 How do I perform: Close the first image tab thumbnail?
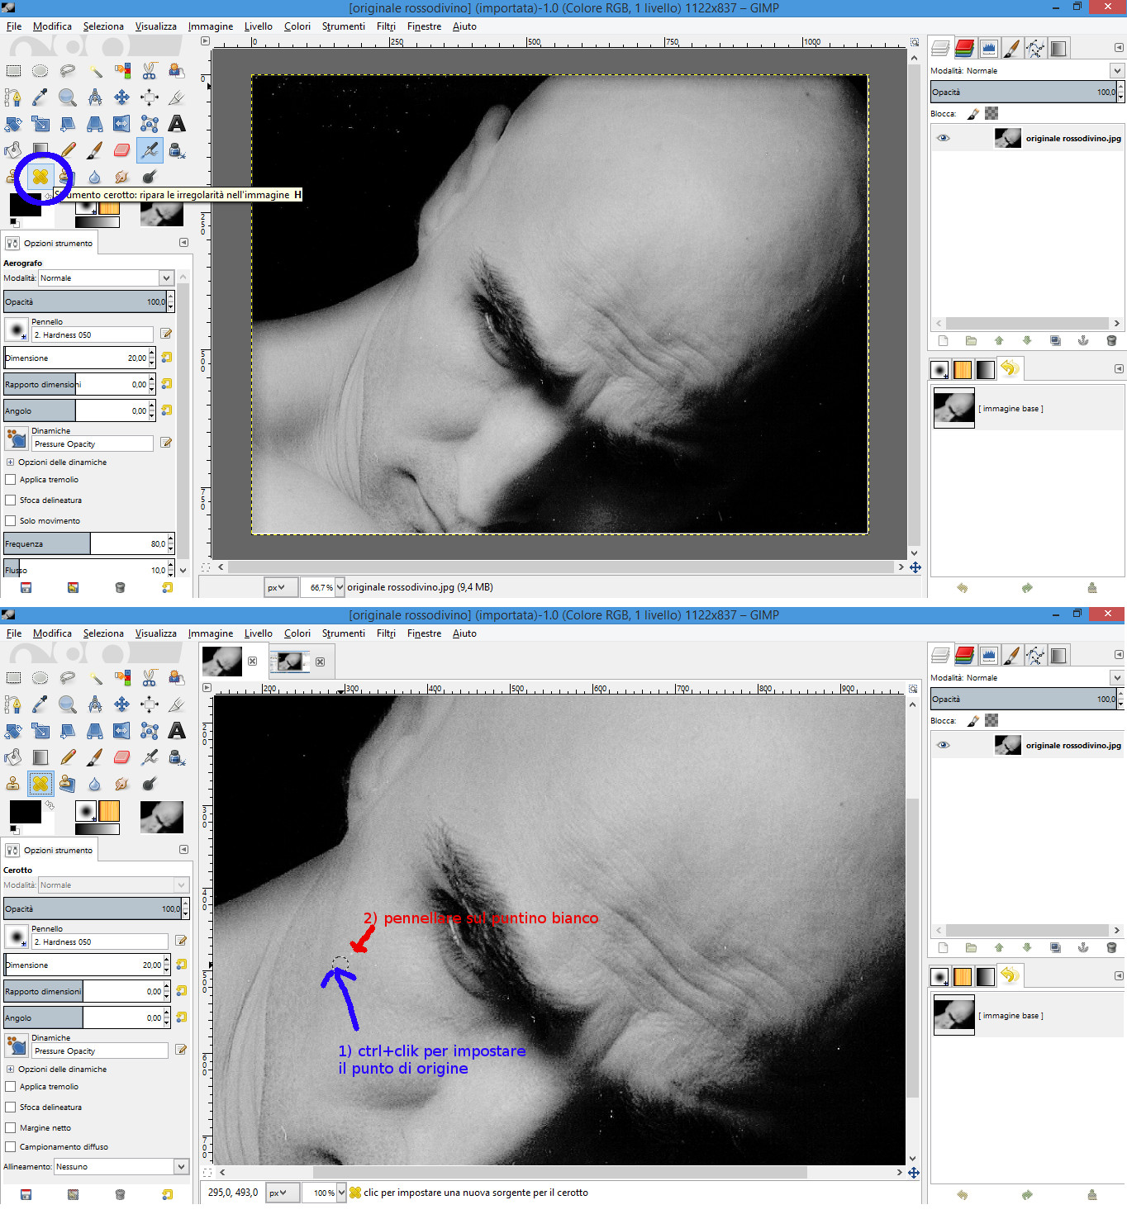[x=253, y=662]
